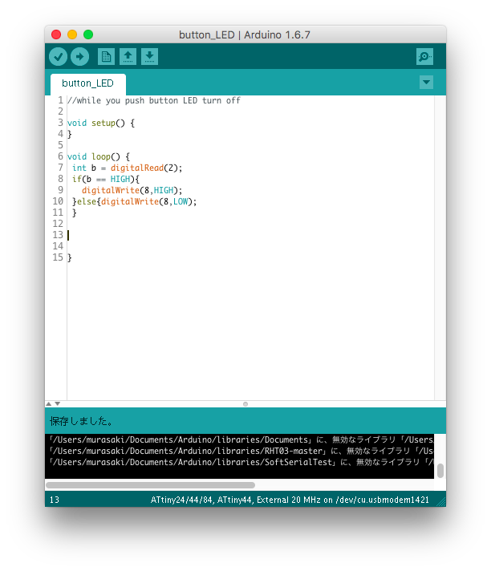Click 'if(b == HIGH){' on line 8
Image resolution: width=491 pixels, height=571 pixels.
click(106, 179)
